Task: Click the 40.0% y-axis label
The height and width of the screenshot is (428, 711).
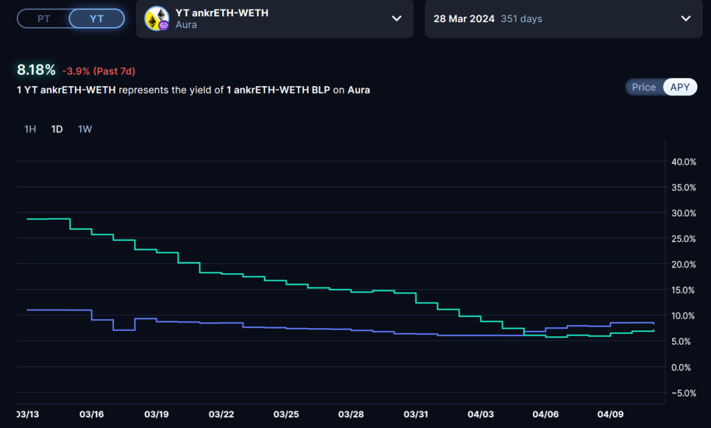Action: pyautogui.click(x=683, y=162)
